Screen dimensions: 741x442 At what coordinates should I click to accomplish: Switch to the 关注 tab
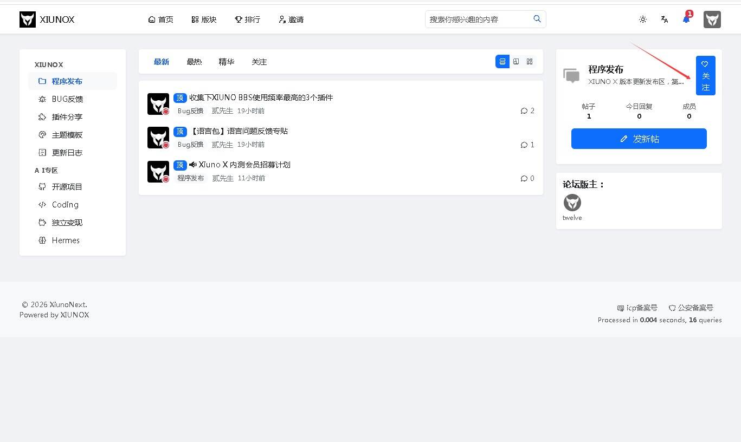259,62
